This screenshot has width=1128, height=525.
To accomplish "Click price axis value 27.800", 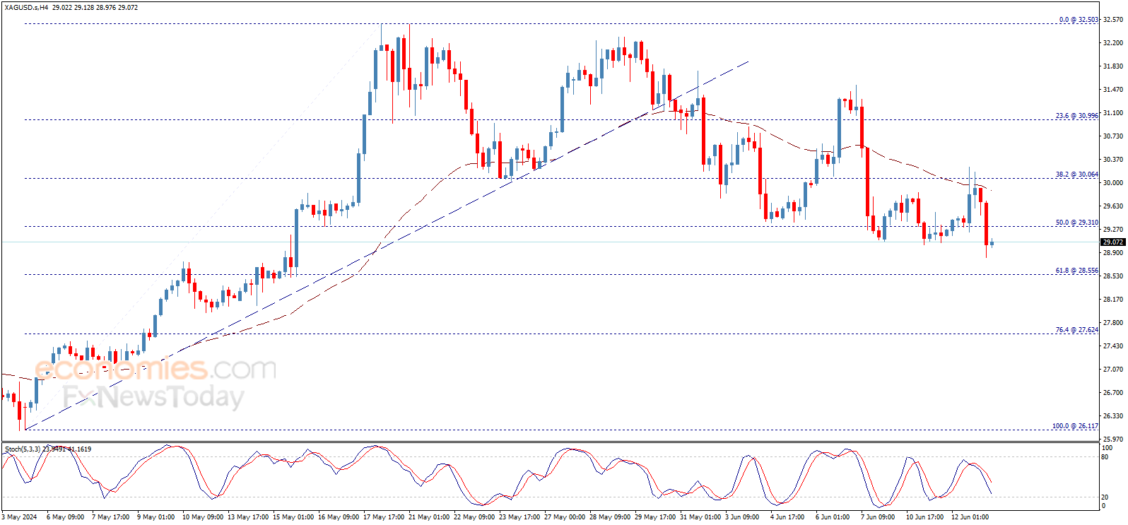I will 1113,323.
